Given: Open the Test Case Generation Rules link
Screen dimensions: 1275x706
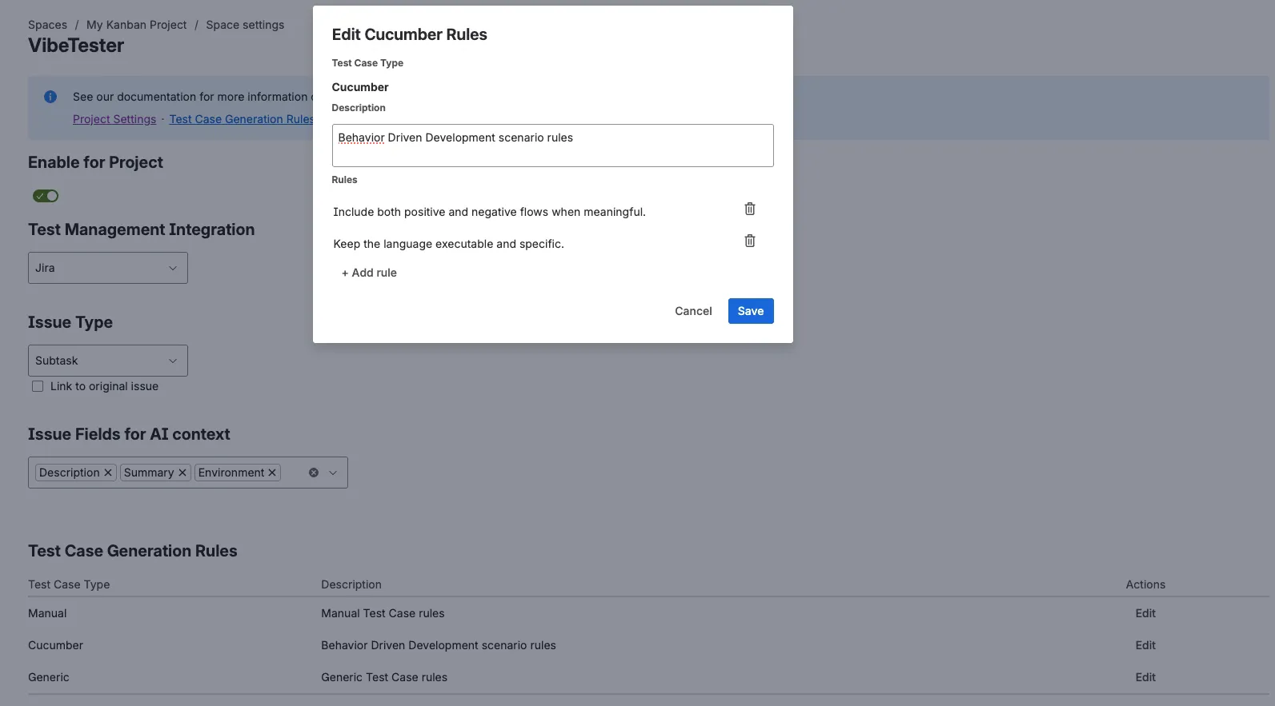Looking at the screenshot, I should [x=241, y=119].
